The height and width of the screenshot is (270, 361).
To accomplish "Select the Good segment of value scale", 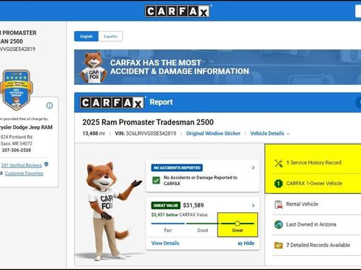I will click(203, 226).
